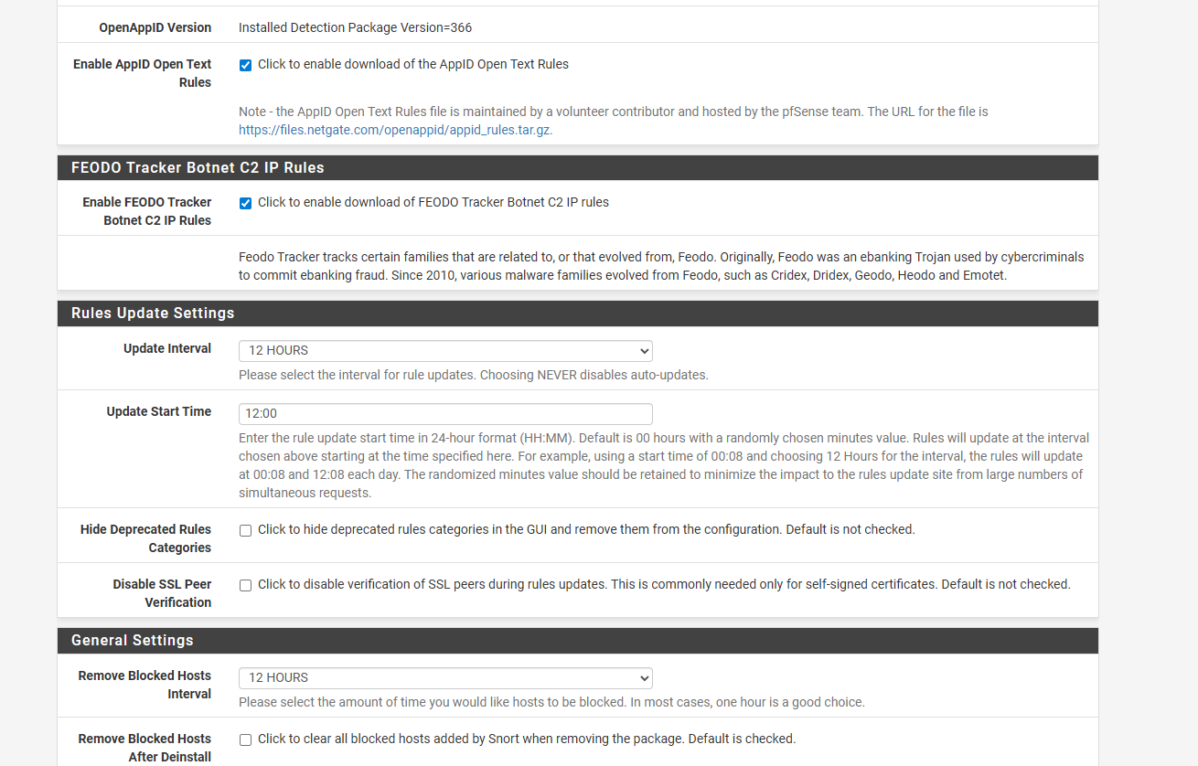Disable FEODO Tracker Botnet C2 rules checkbox
The width and height of the screenshot is (1198, 766).
click(x=245, y=203)
